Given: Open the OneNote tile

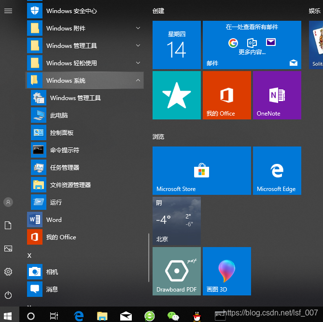Looking at the screenshot, I should pyautogui.click(x=277, y=95).
